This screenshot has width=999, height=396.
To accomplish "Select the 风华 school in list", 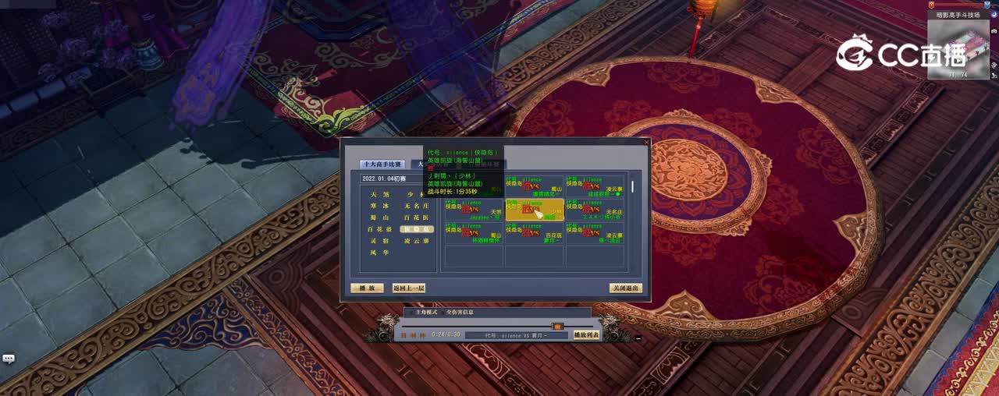I will pyautogui.click(x=380, y=253).
